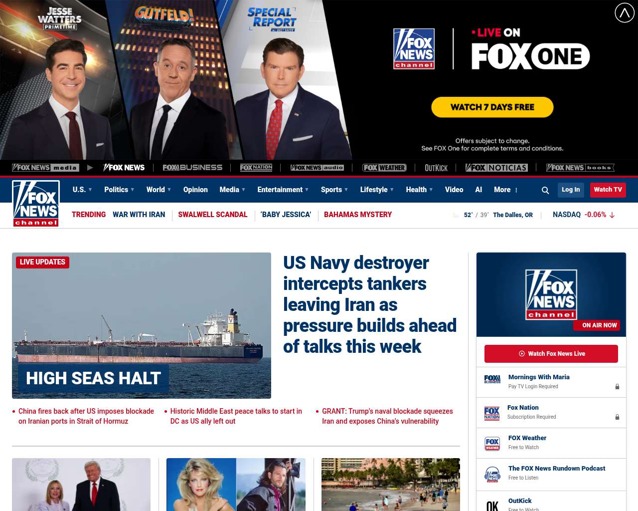The height and width of the screenshot is (511, 638).
Task: Click the FOX Weather icon in the sidebar
Action: (492, 444)
